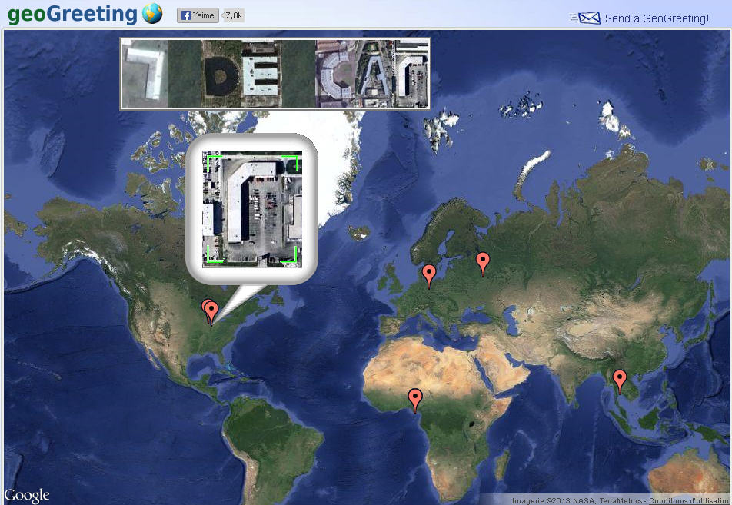Select the letter E building thumbnail

259,74
